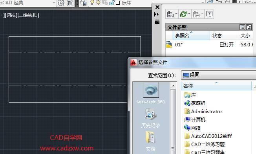Screen dimensions: 256x154
Task: Sort by 状态 column header
Action: 224,35
